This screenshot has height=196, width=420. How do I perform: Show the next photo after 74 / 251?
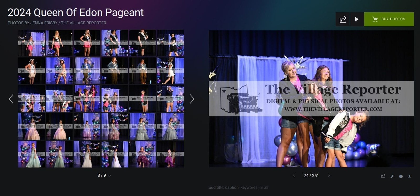point(329,176)
